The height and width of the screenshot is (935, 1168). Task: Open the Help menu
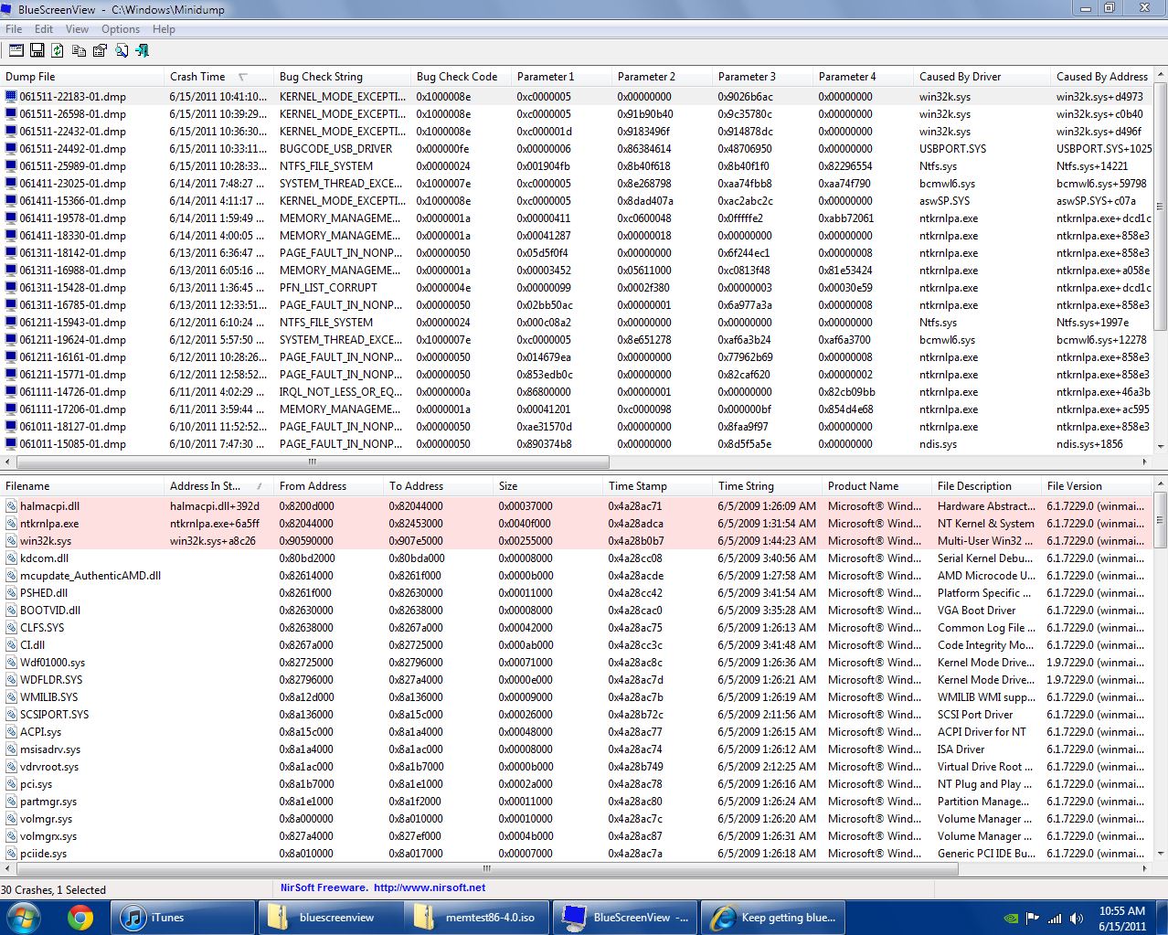coord(164,29)
